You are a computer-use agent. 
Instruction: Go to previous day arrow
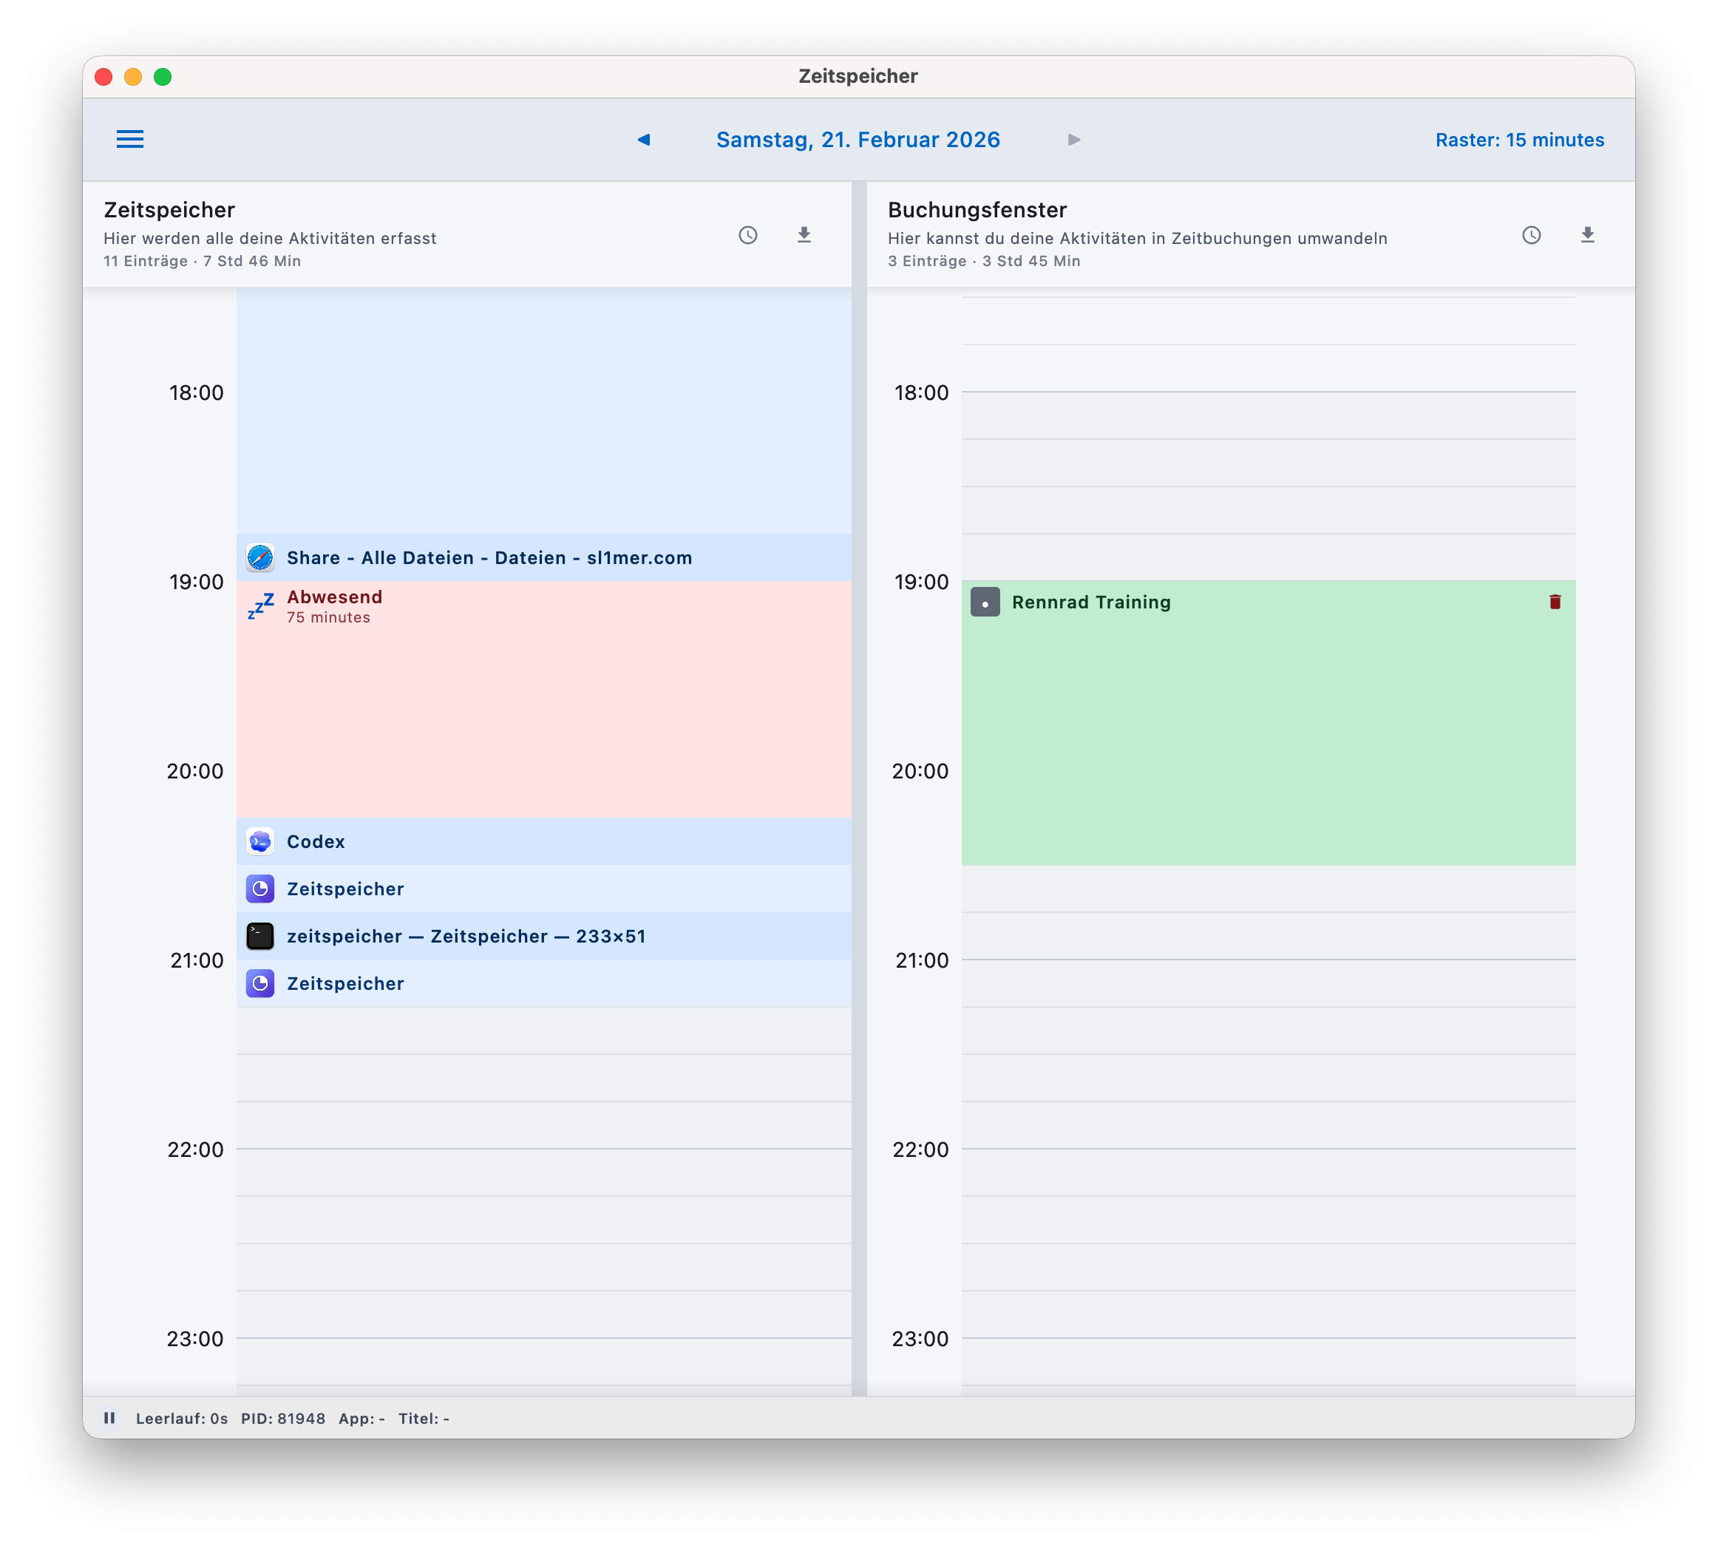(x=644, y=140)
